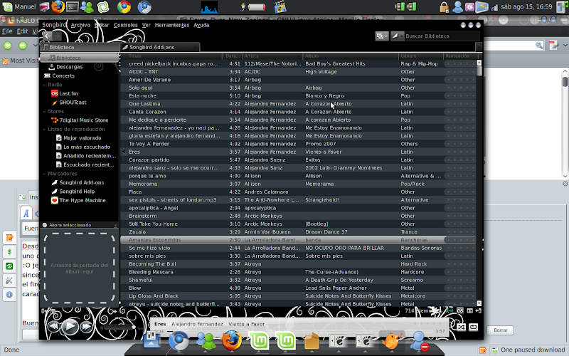
Task: Open the Last.fm status bar icon
Action: [x=459, y=310]
